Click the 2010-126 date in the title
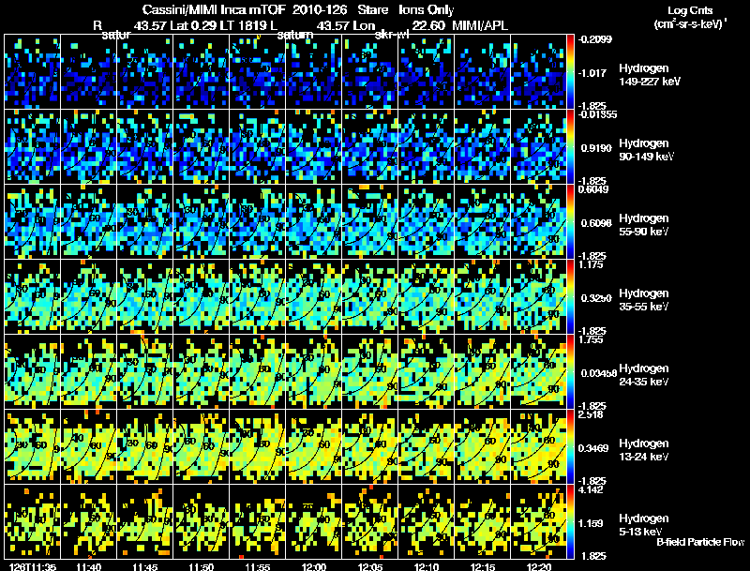This screenshot has height=571, width=750. pyautogui.click(x=320, y=9)
